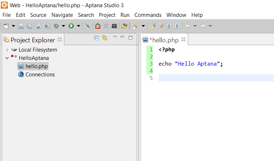Click the New file toolbar icon
Image resolution: width=274 pixels, height=161 pixels.
[x=6, y=26]
